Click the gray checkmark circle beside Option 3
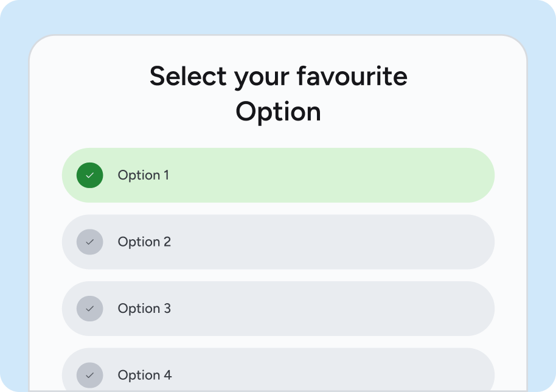 point(89,309)
